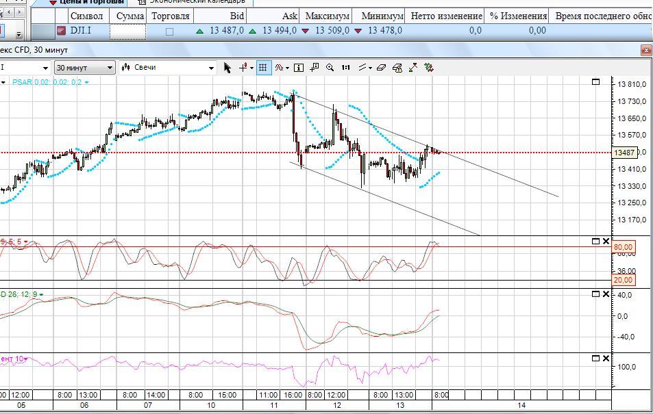Close the CFD 30 минут chart window

click(646, 51)
